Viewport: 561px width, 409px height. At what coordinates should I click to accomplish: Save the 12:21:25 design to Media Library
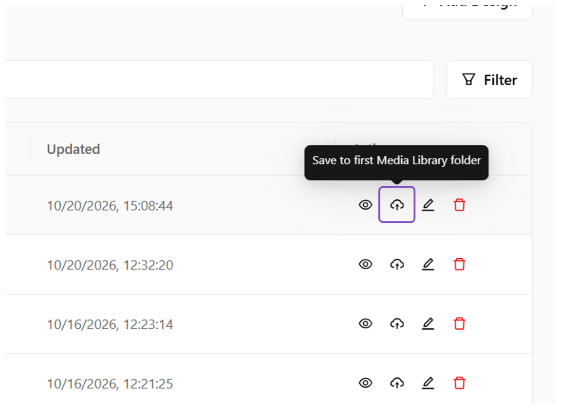click(x=397, y=383)
